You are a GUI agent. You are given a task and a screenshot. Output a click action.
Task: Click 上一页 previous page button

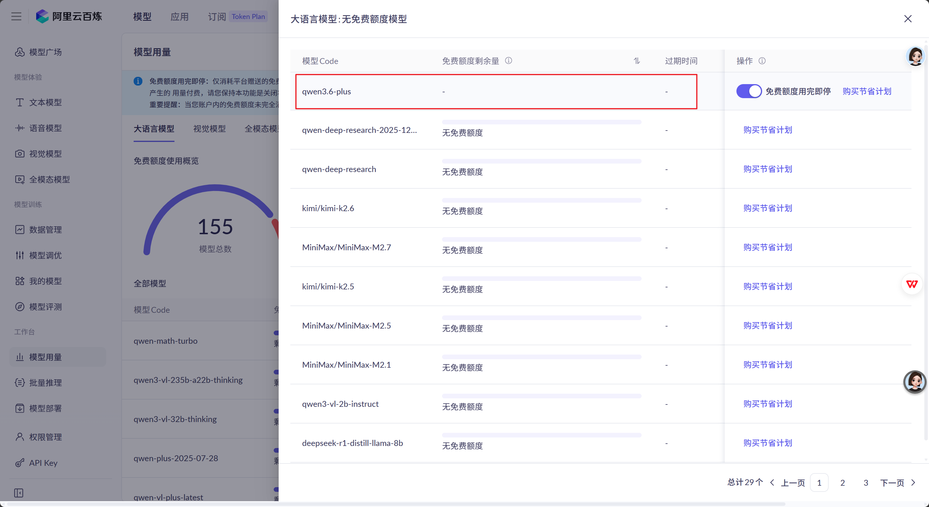(x=787, y=482)
